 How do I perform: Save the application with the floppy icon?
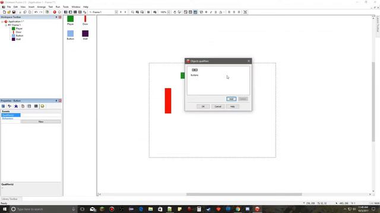coord(14,12)
